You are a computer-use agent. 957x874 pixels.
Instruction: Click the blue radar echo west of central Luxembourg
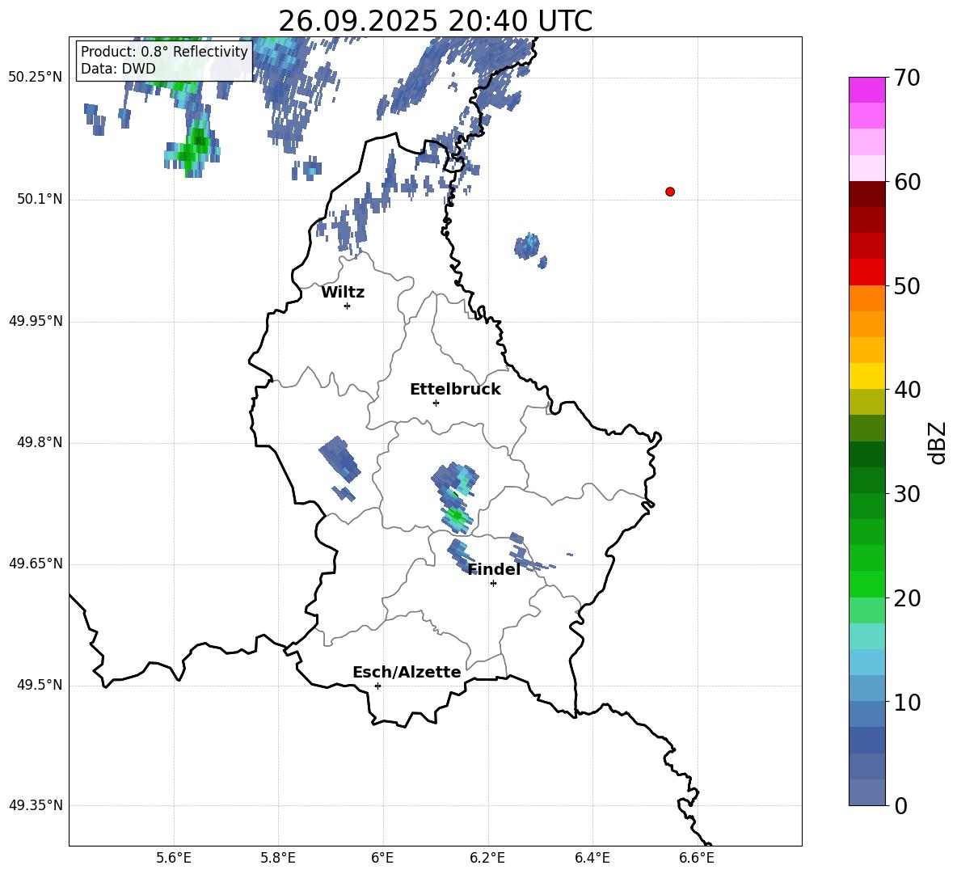pos(340,458)
